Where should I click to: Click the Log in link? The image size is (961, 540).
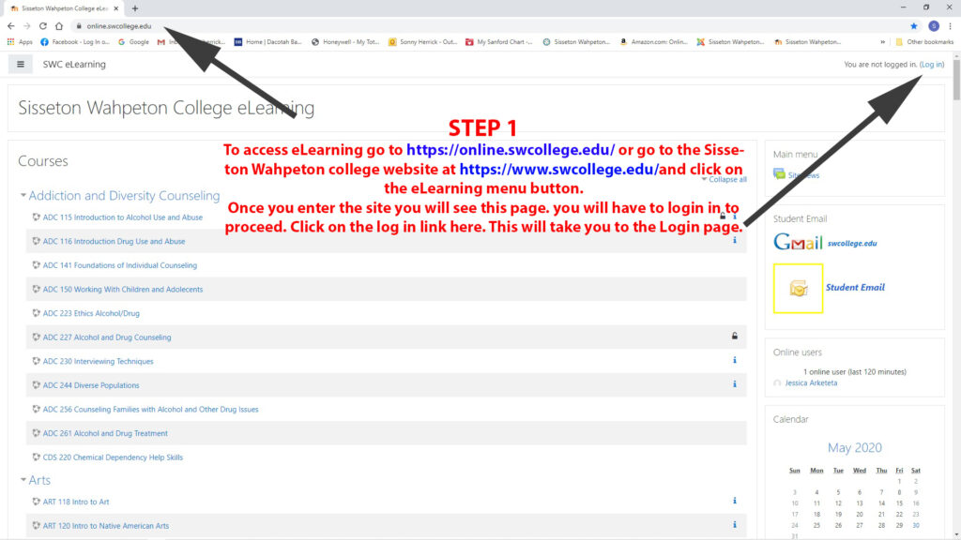click(x=932, y=64)
